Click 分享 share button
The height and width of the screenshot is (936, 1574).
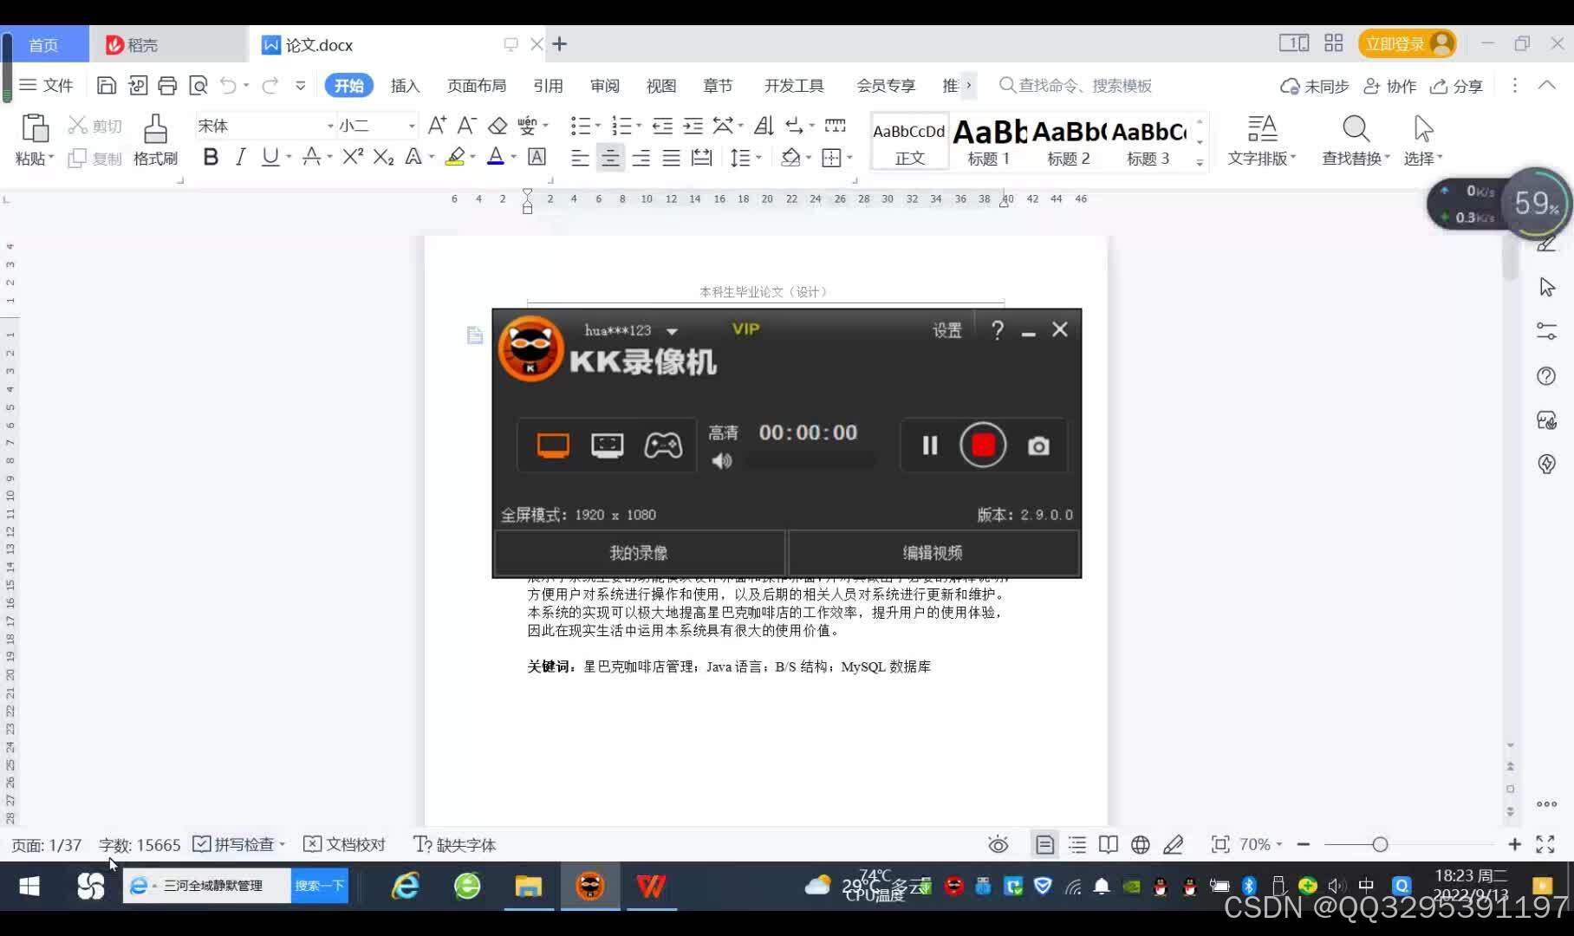click(x=1457, y=86)
